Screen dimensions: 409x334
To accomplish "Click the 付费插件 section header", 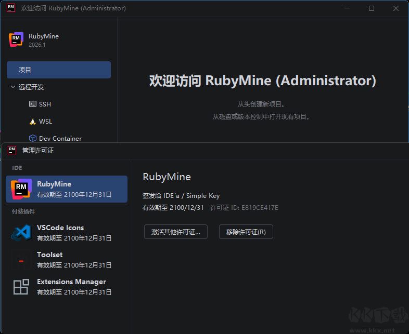I will tap(23, 211).
